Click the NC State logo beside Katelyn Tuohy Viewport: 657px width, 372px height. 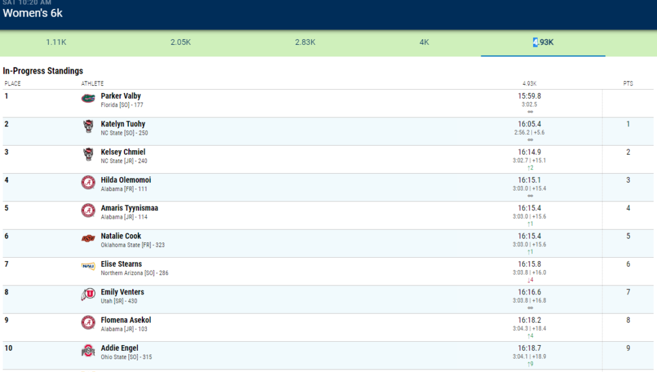[88, 126]
